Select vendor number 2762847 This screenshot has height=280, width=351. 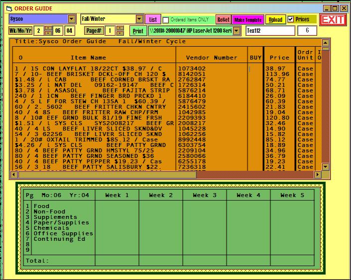192,79
